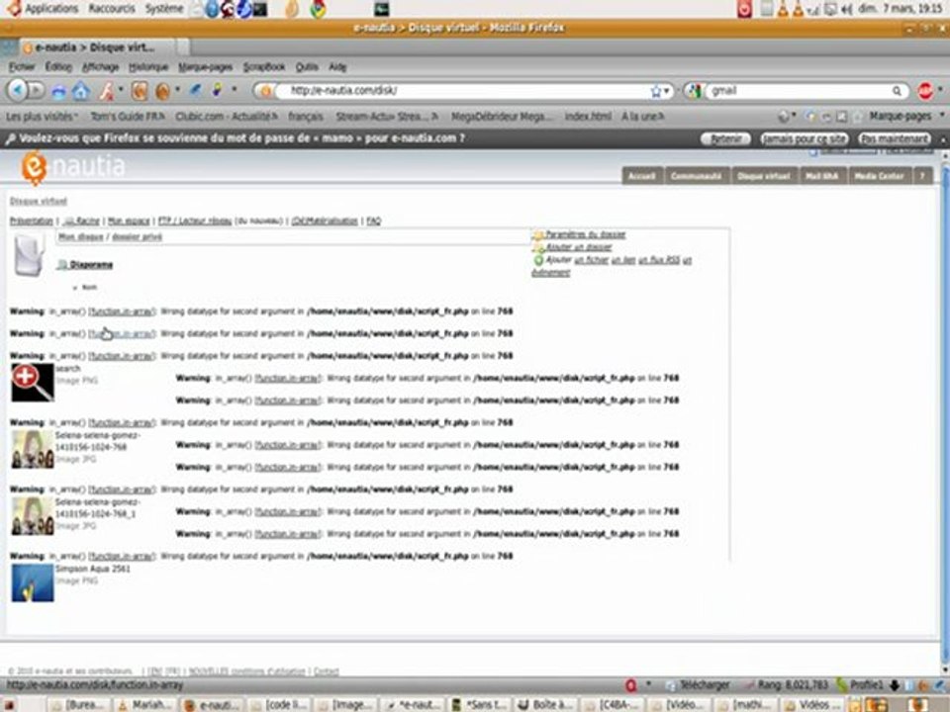Dismiss with Pas maintenant button

point(895,138)
